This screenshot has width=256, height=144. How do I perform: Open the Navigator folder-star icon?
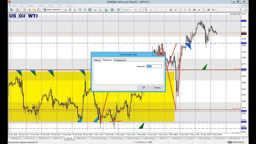[34, 10]
